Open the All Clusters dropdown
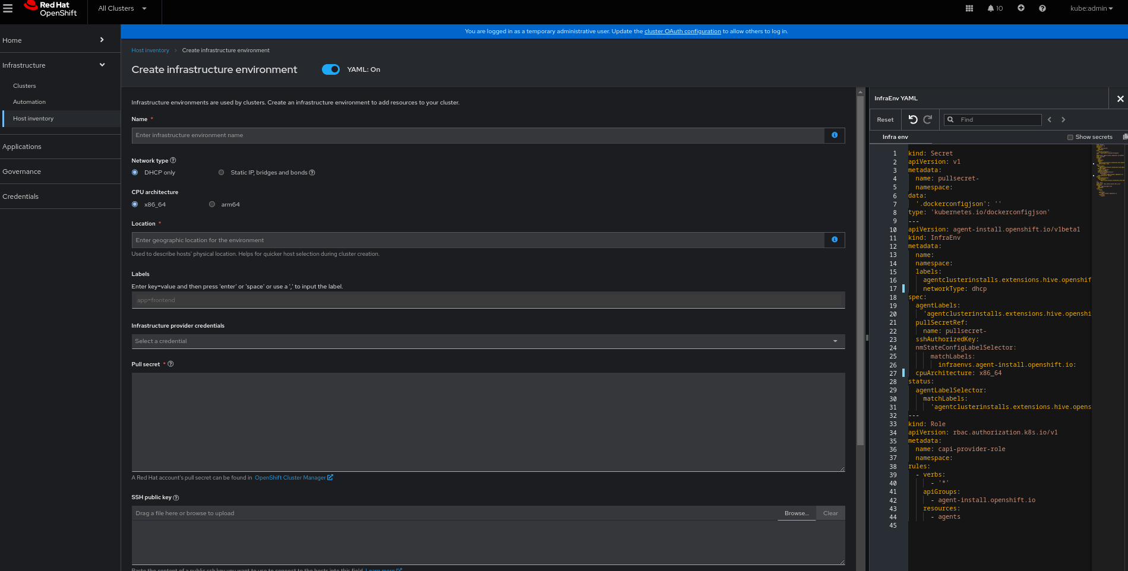The image size is (1128, 571). coord(122,8)
